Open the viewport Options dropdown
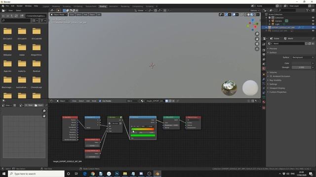Screen dimensions: 316x177 (x=255, y=10)
